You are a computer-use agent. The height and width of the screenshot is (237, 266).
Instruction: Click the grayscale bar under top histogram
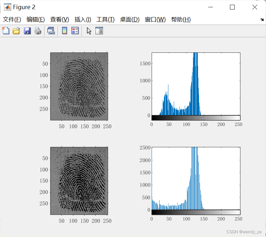pyautogui.click(x=196, y=118)
